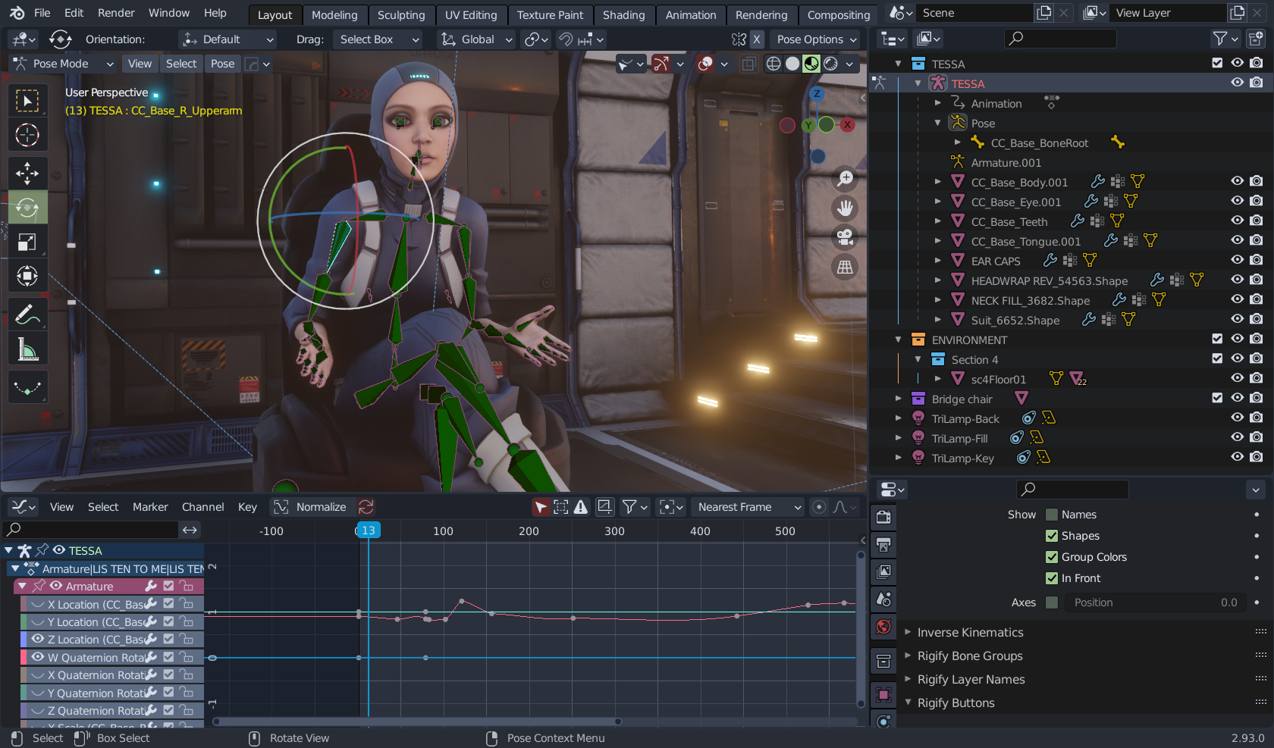Viewport: 1274px width, 748px height.
Task: Open the Pose Options dropdown
Action: 817,39
